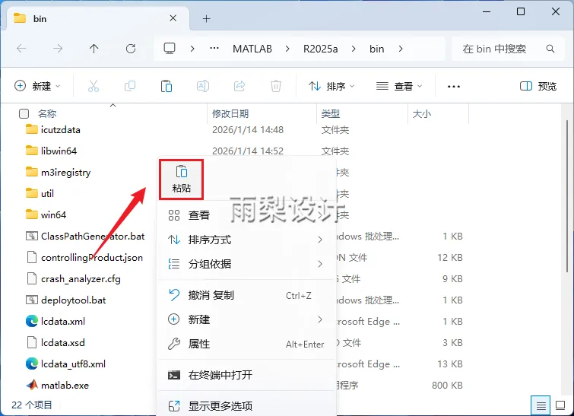Screen dimensions: 574x416
Task: Choose Show more options entry
Action: click(x=247, y=406)
